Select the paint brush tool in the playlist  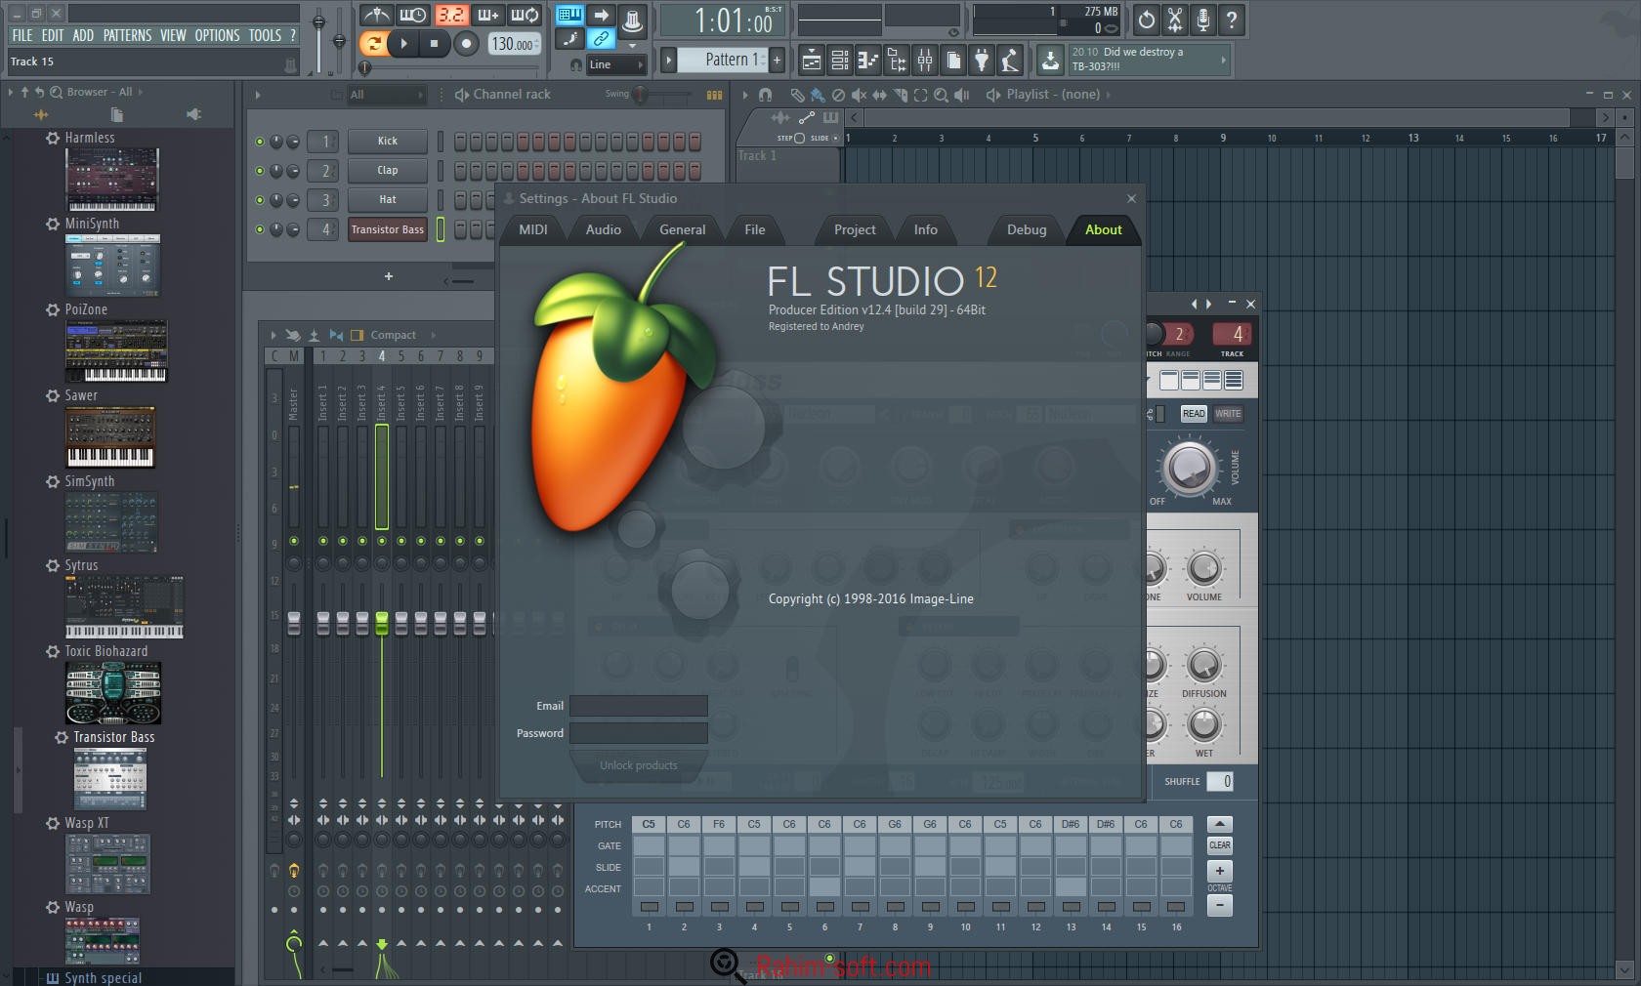(819, 95)
